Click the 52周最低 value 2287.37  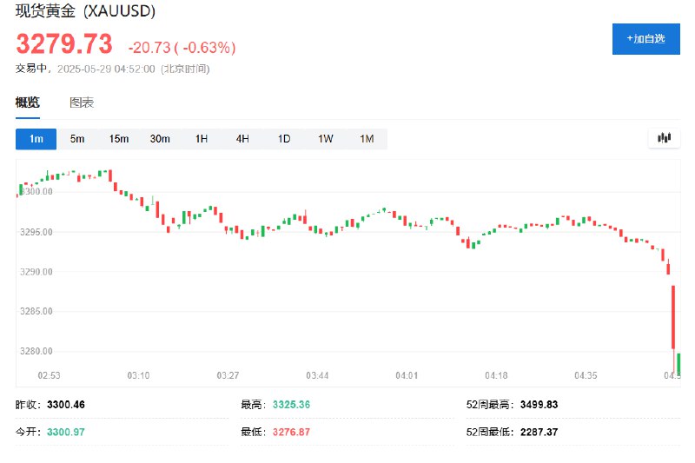[x=539, y=432]
